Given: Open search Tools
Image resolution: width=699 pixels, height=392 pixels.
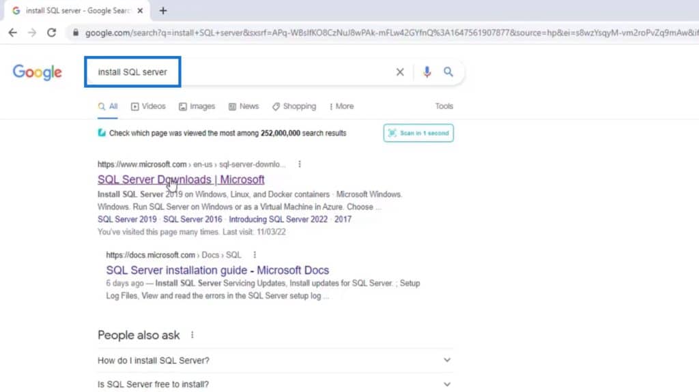Looking at the screenshot, I should coord(444,106).
